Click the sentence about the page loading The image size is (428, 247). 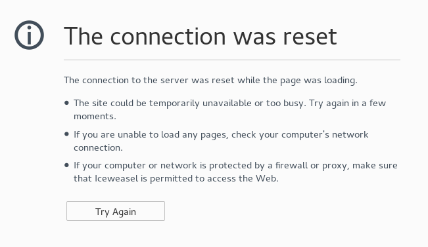[210, 80]
